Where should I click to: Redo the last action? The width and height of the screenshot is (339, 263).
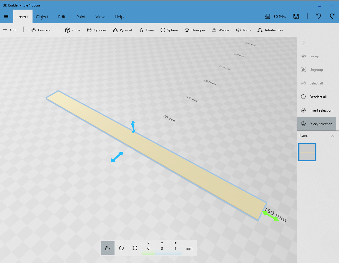tap(332, 16)
